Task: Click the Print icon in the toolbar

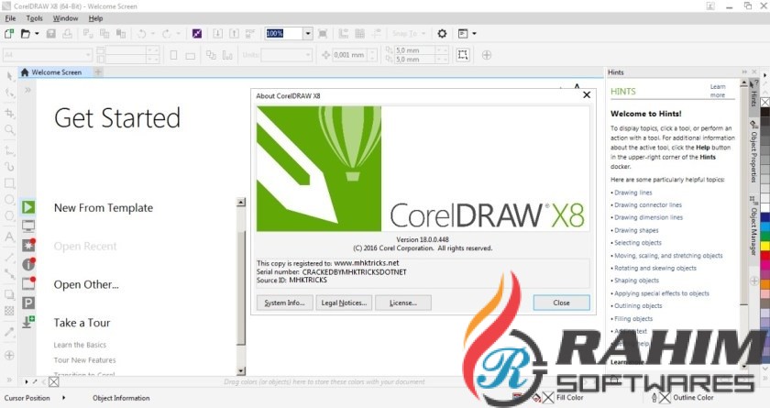Action: (67, 33)
